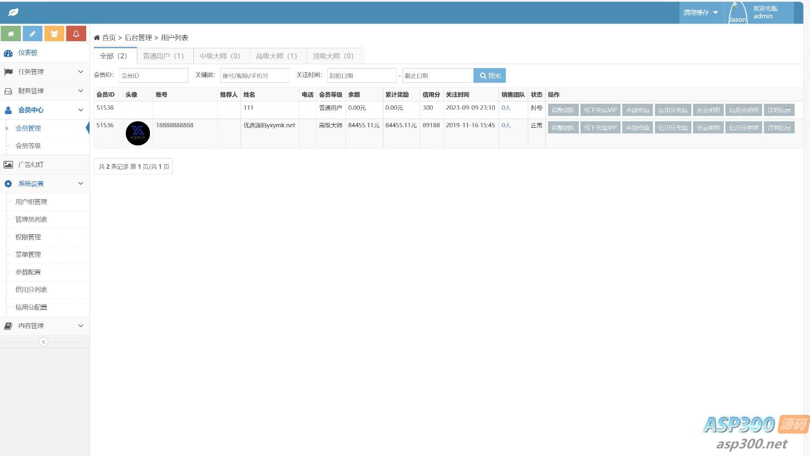Click the account number 18888888888
This screenshot has height=456, width=810.
(x=175, y=126)
